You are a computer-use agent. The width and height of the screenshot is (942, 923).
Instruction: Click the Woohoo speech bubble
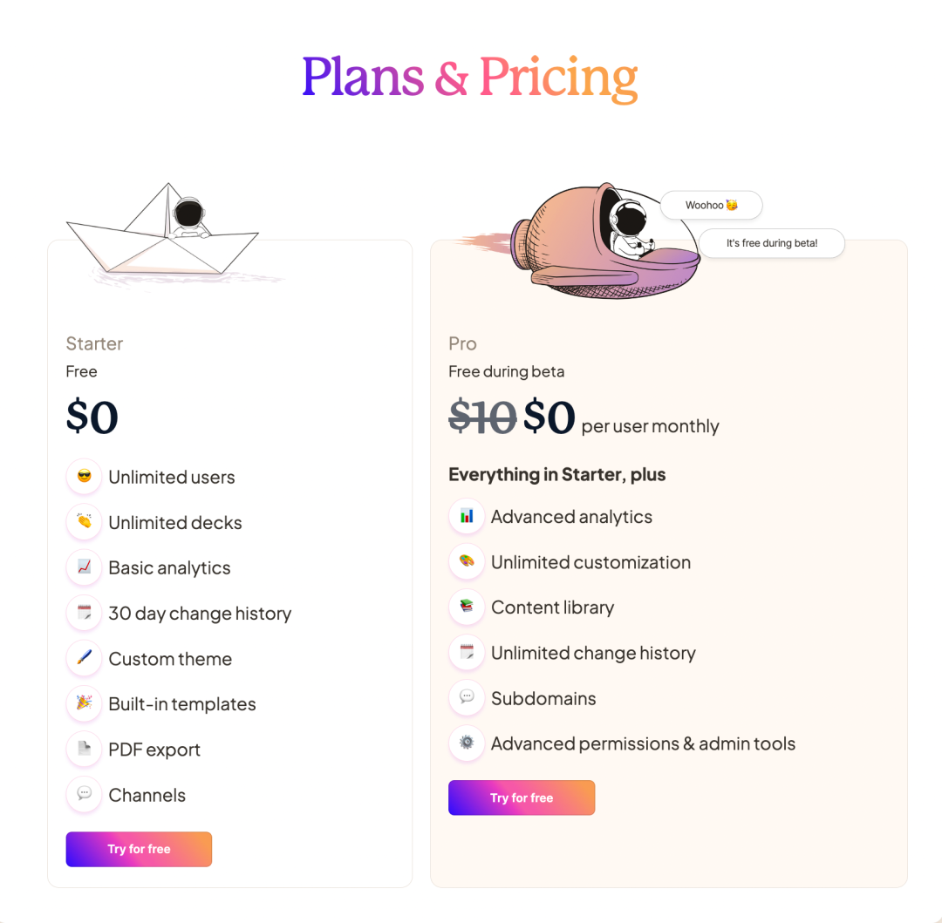point(711,206)
